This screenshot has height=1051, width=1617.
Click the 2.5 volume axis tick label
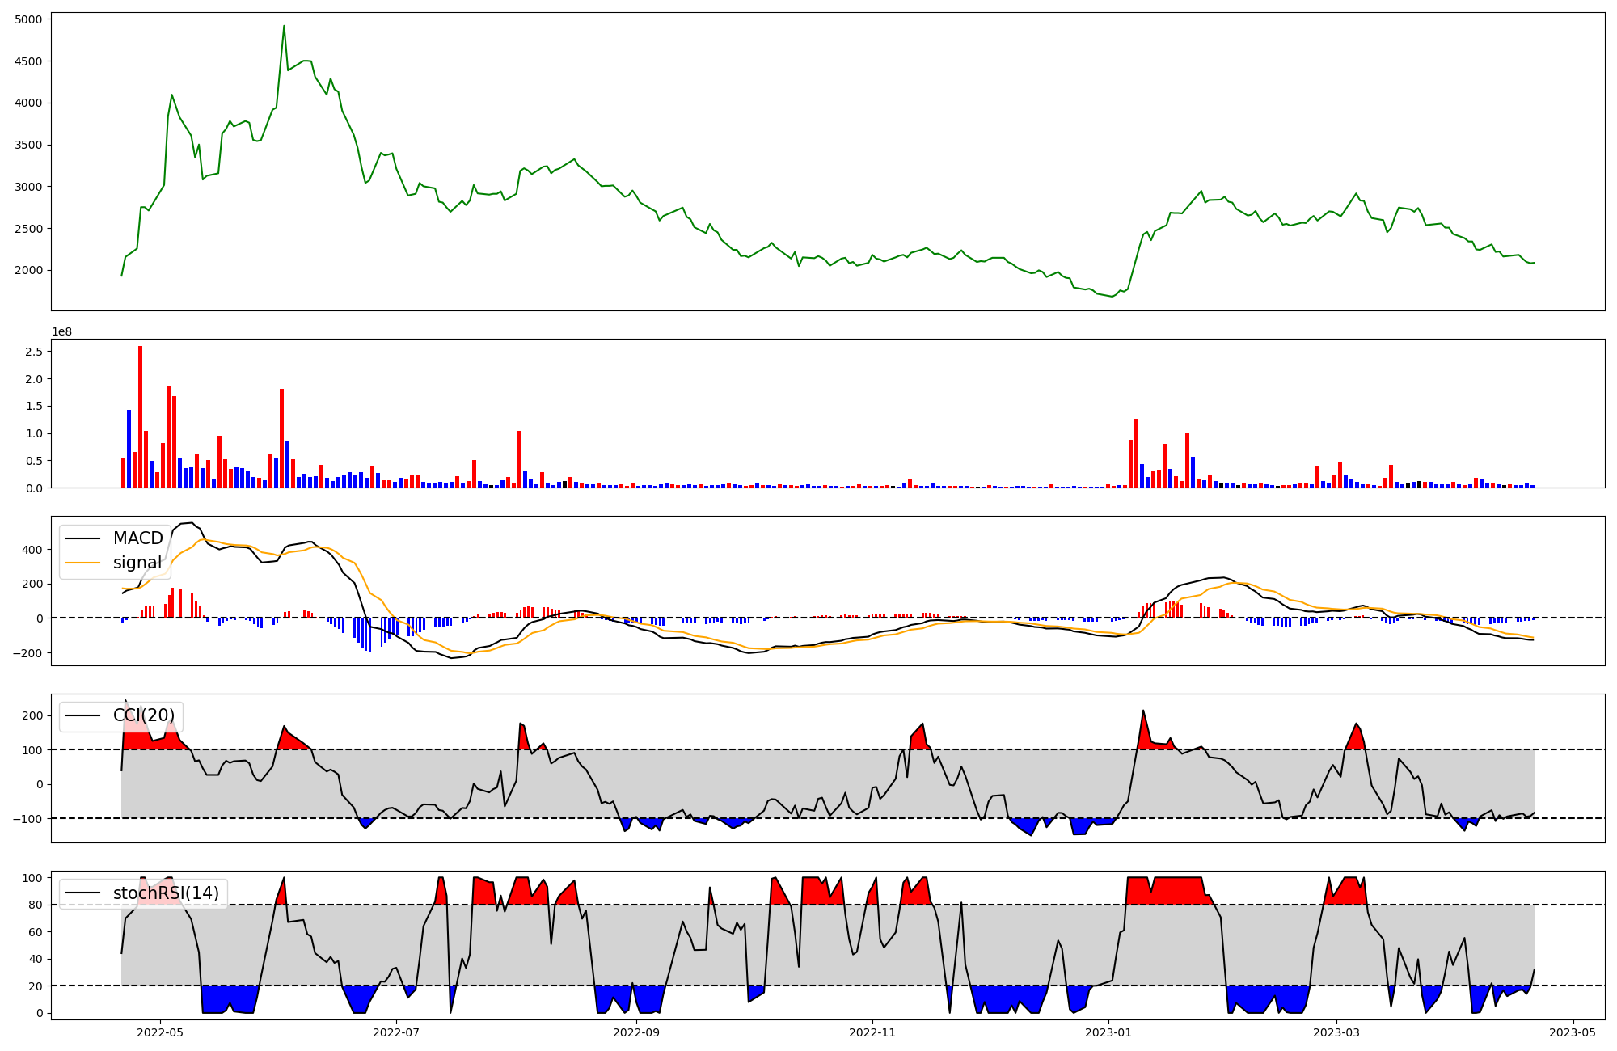click(34, 352)
